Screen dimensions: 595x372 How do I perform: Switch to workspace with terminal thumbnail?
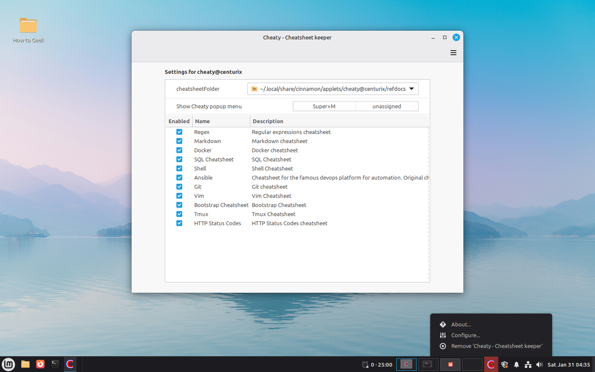[x=428, y=364]
